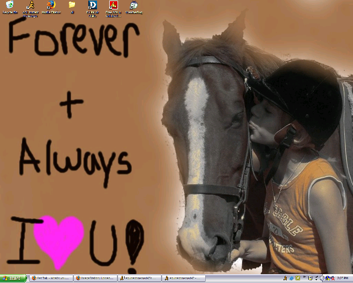Launch the Free AOL & Unlimited shortcut
Image resolution: width=353 pixels, height=283 pixels.
(x=114, y=9)
